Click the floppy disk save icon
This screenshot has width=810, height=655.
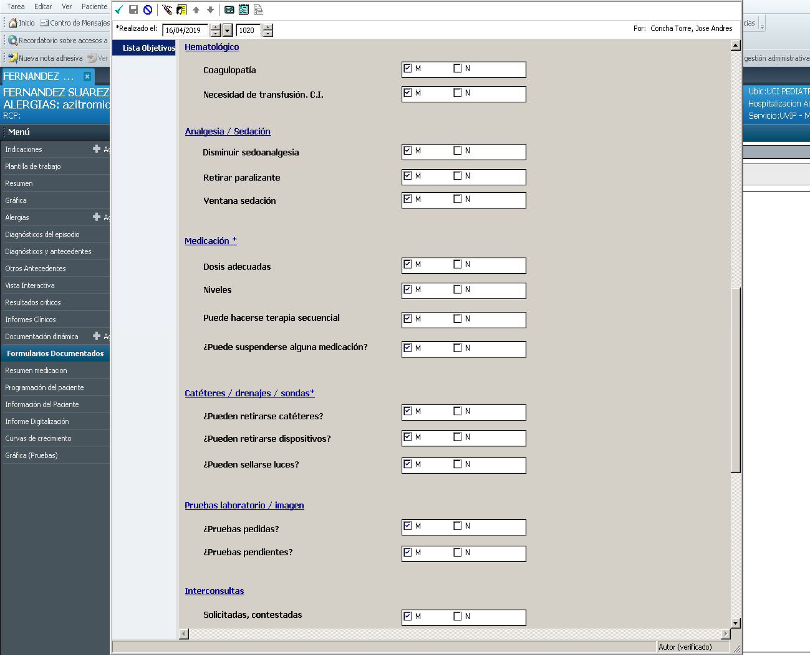tap(133, 10)
